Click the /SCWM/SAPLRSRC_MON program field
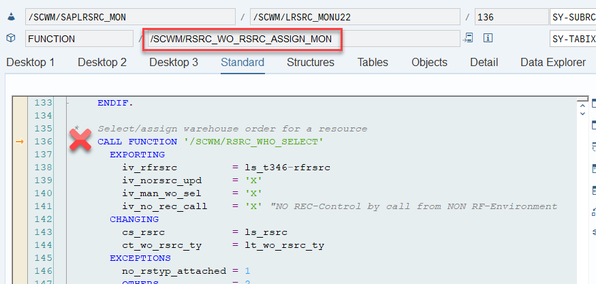Screen dimensions: 596x284 point(130,17)
